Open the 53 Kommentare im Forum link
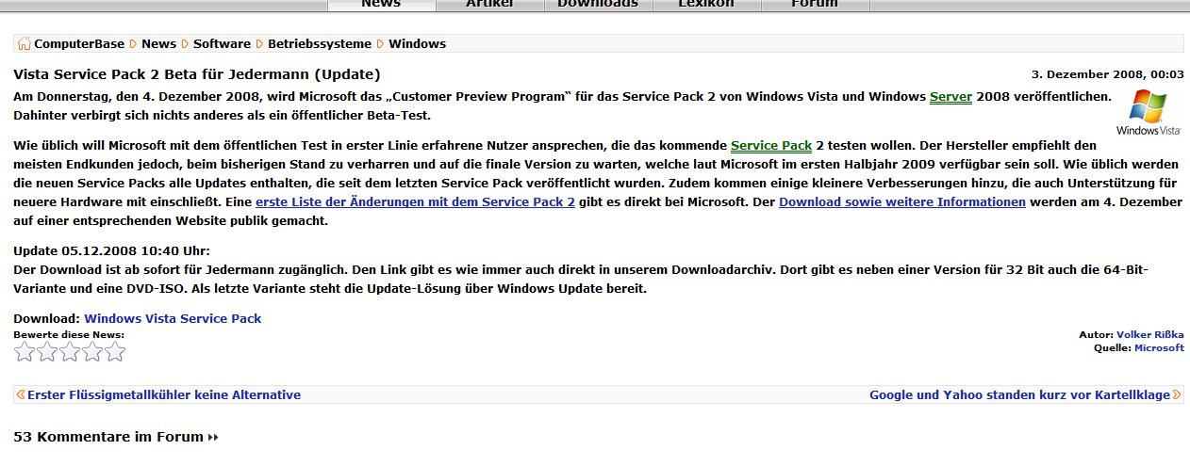 (x=108, y=437)
